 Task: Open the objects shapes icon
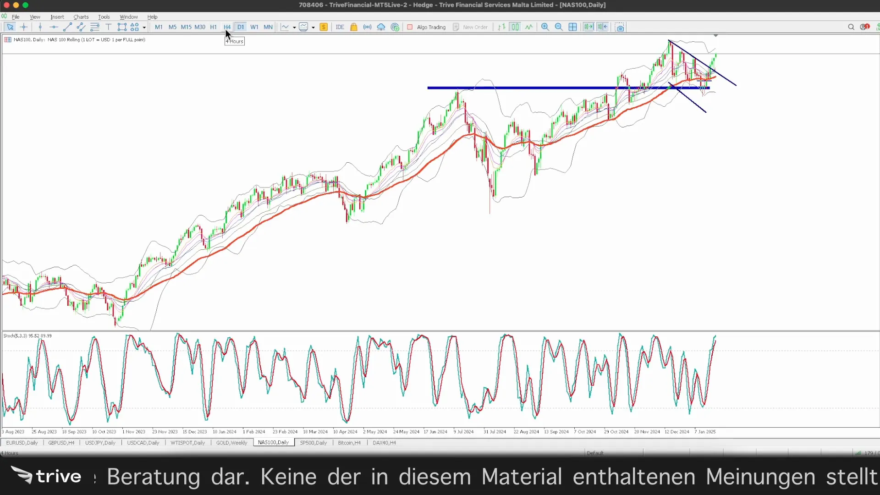(135, 27)
